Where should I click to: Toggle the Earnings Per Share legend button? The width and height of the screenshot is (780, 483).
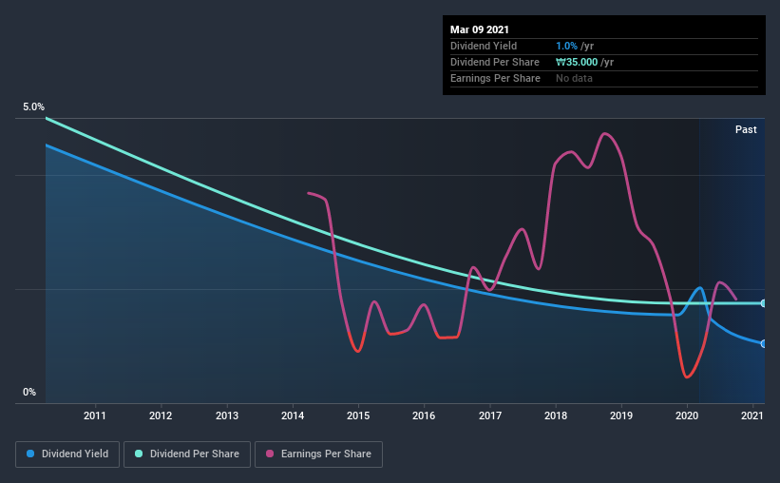318,454
